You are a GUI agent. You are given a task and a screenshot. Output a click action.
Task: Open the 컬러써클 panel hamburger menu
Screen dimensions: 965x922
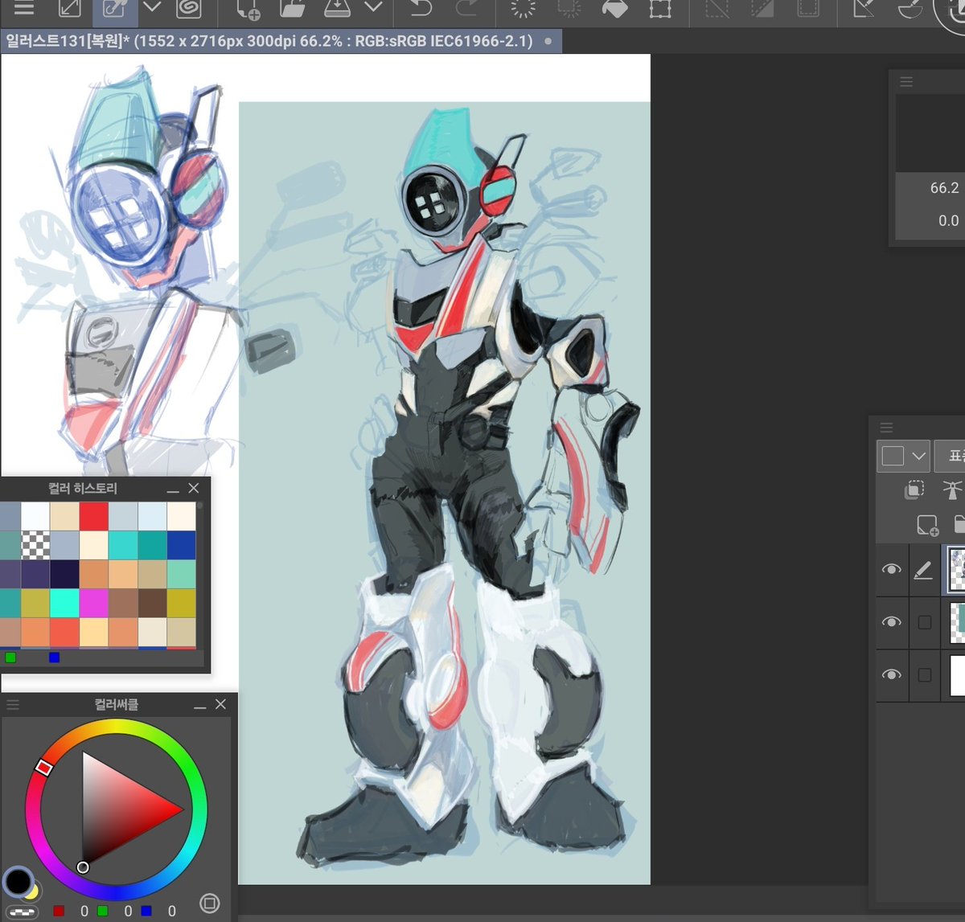click(x=13, y=704)
